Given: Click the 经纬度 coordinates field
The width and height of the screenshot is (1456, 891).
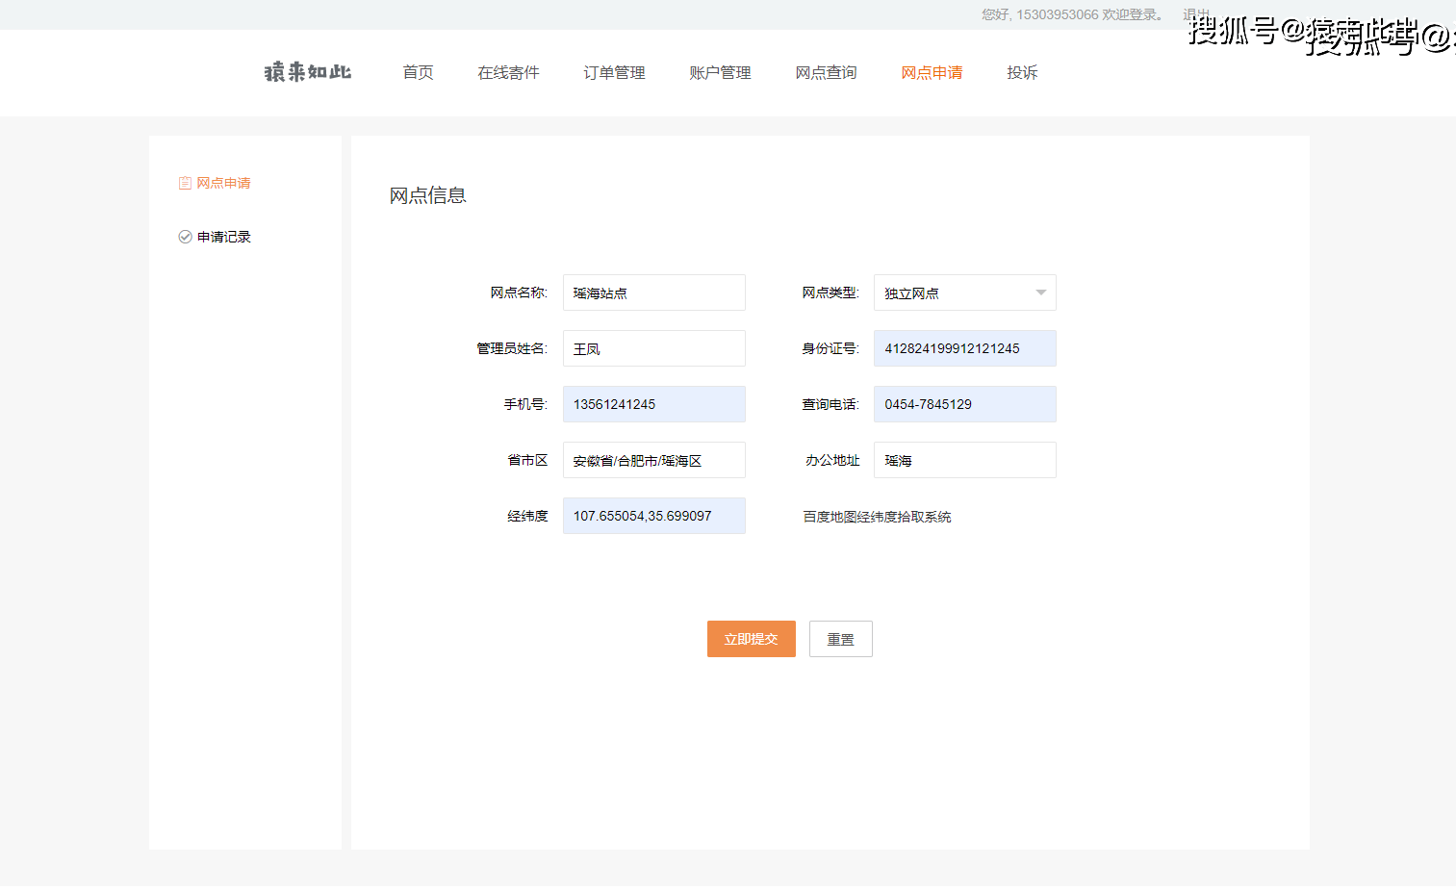Looking at the screenshot, I should [654, 516].
